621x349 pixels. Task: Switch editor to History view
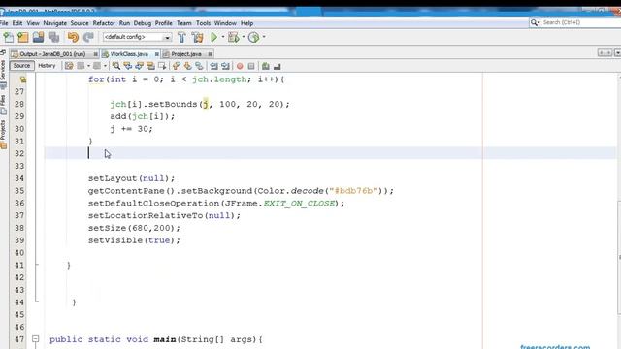point(47,66)
